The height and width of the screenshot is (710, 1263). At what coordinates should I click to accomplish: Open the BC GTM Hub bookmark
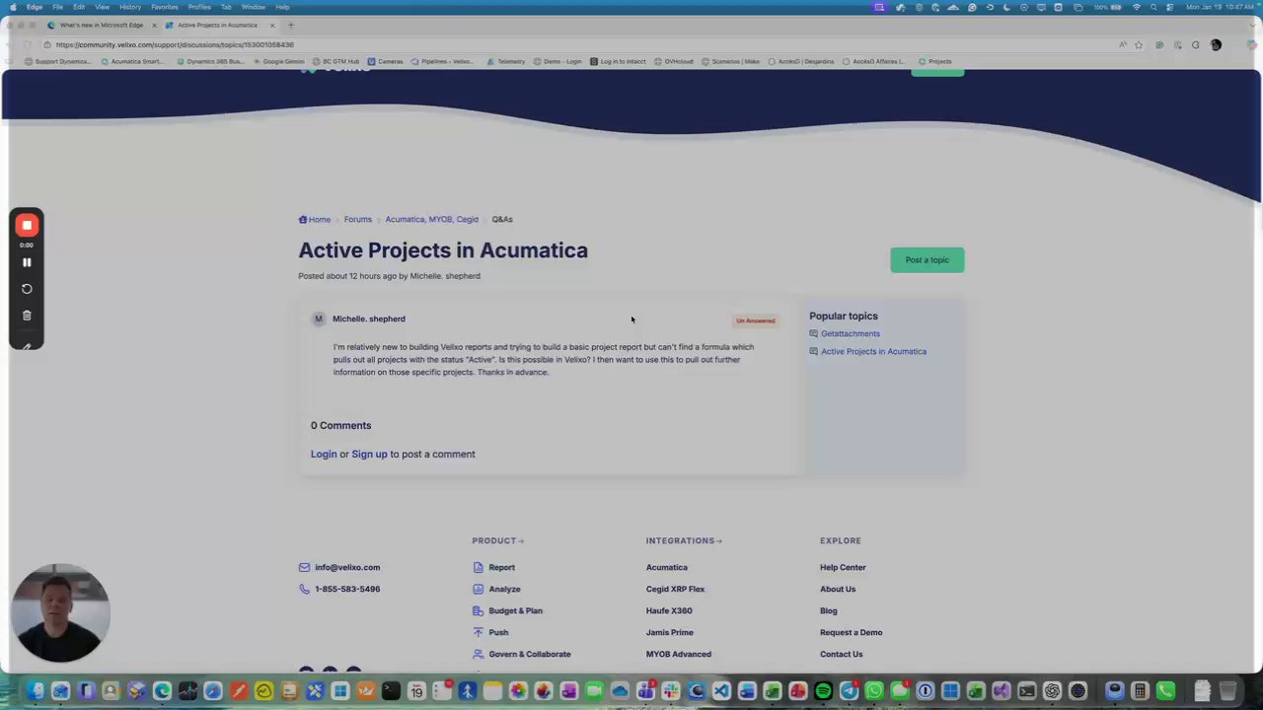tap(336, 61)
